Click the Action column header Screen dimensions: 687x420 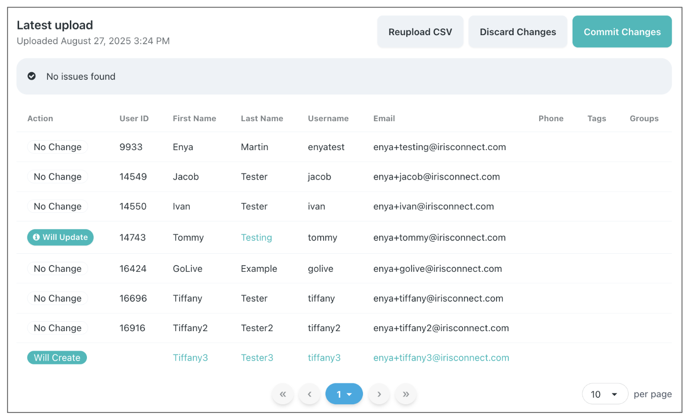(40, 118)
